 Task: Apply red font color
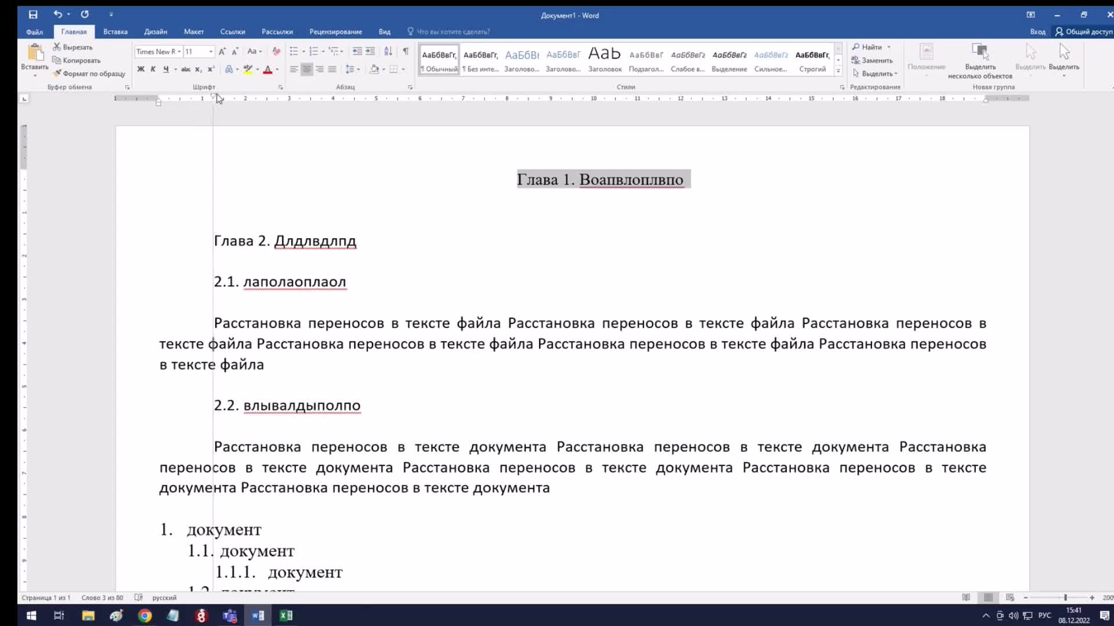pyautogui.click(x=267, y=69)
